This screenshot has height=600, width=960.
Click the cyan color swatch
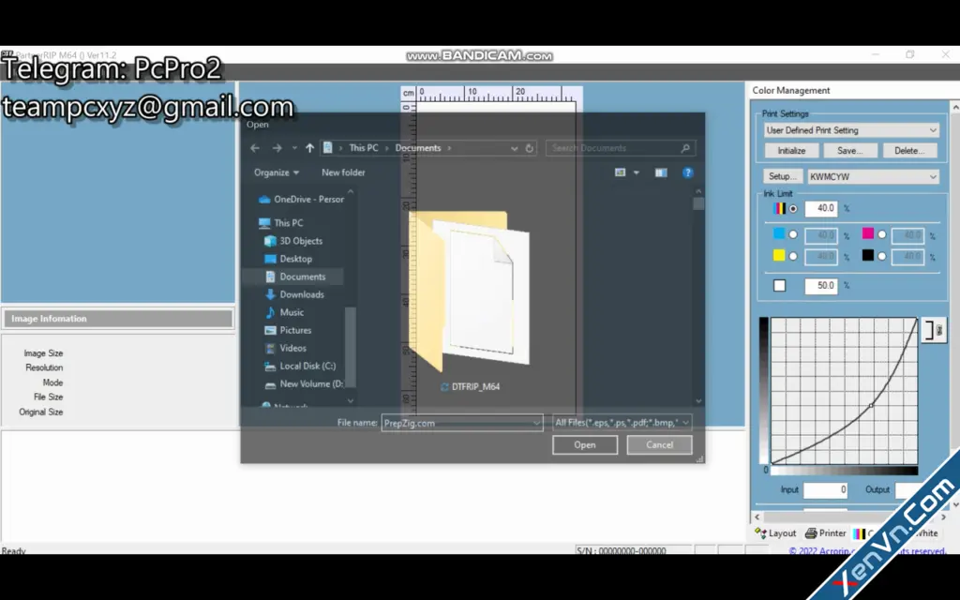pos(779,233)
